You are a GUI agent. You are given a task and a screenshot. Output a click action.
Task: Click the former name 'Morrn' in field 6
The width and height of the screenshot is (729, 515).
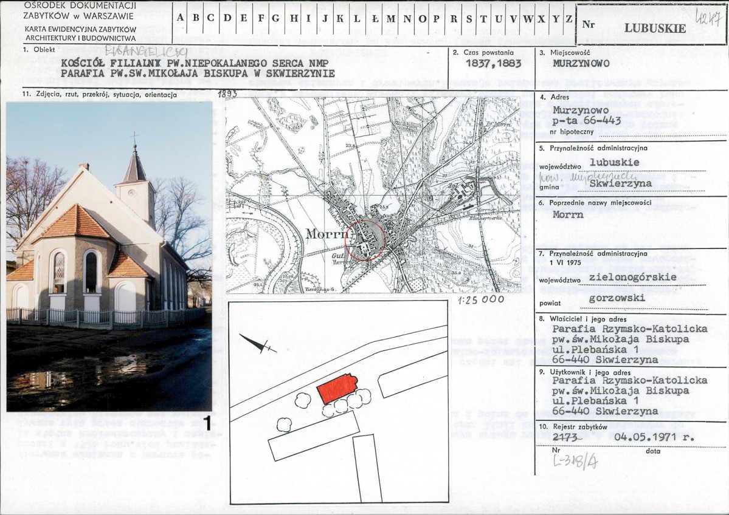coord(568,214)
